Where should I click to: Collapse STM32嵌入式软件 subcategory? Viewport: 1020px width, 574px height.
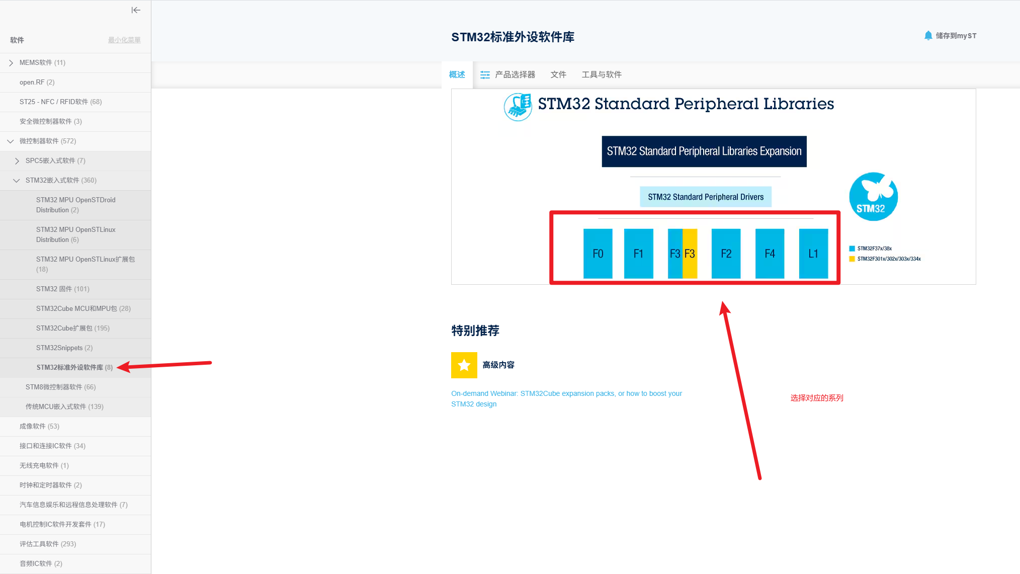tap(17, 181)
